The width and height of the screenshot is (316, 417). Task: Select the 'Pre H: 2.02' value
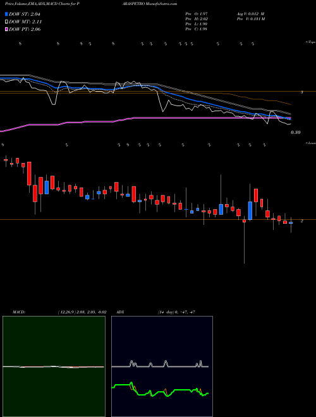click(x=197, y=19)
